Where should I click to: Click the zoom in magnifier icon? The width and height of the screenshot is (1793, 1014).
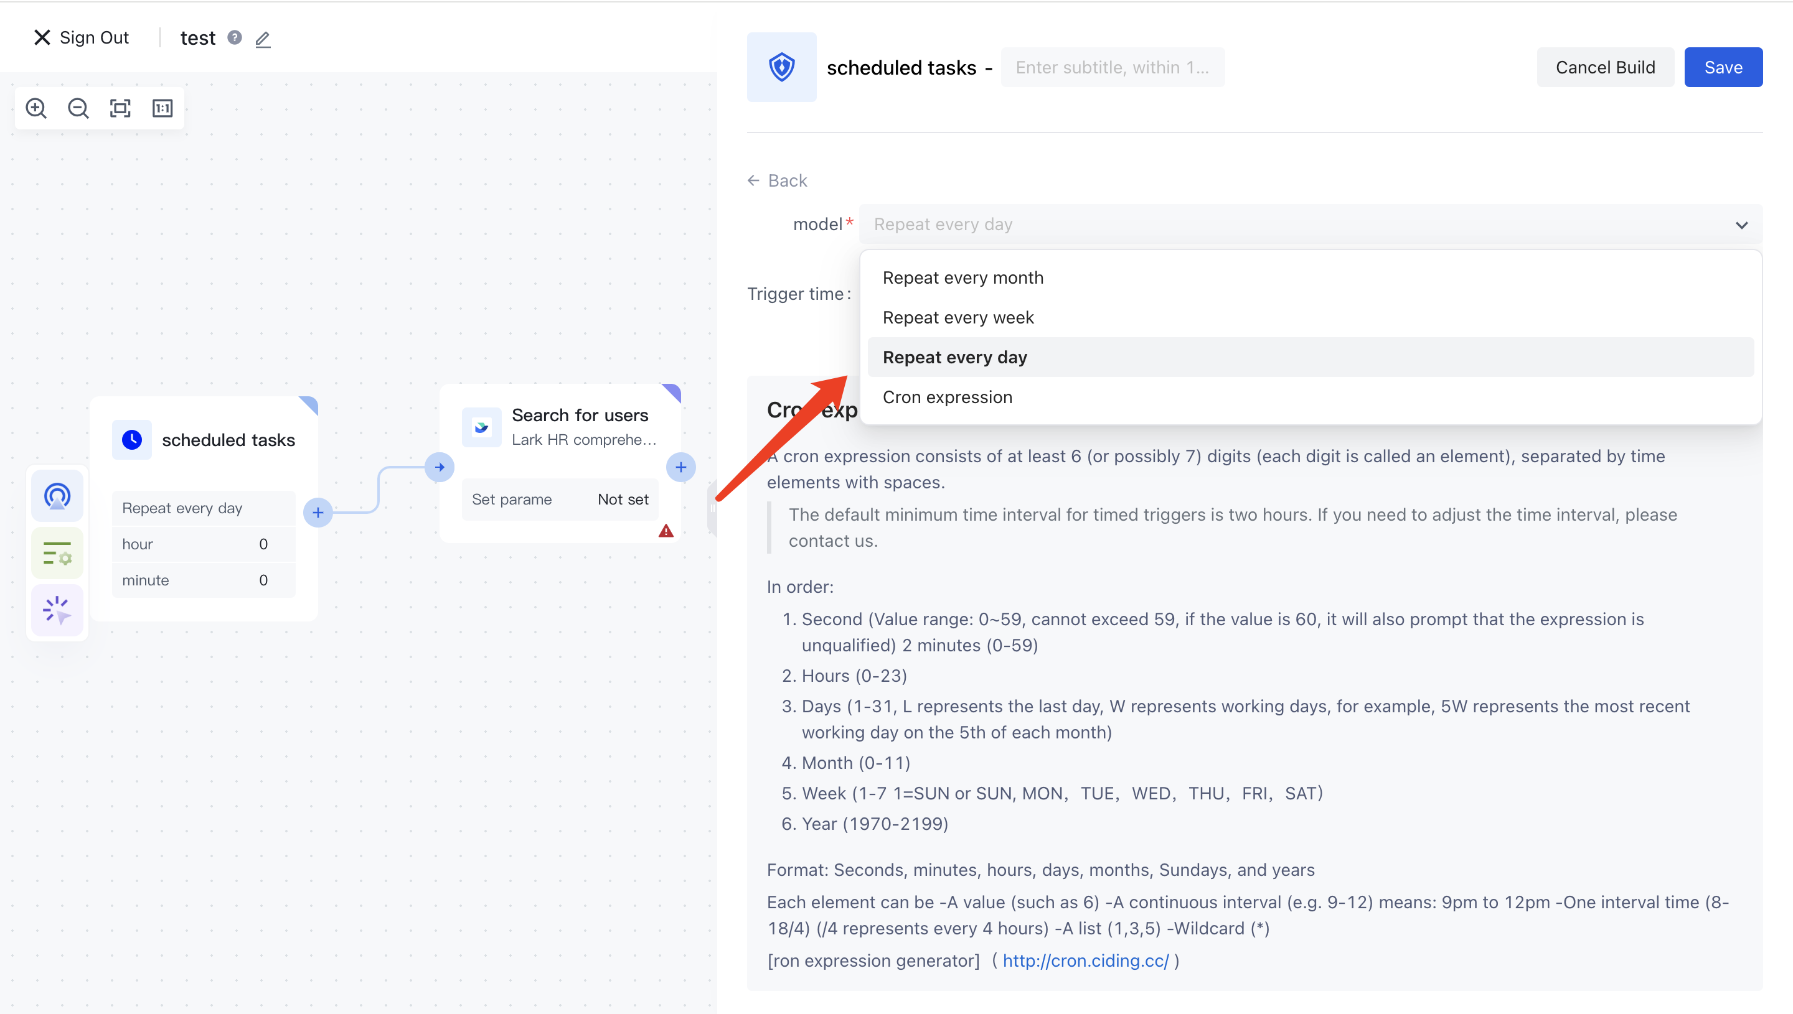click(36, 108)
